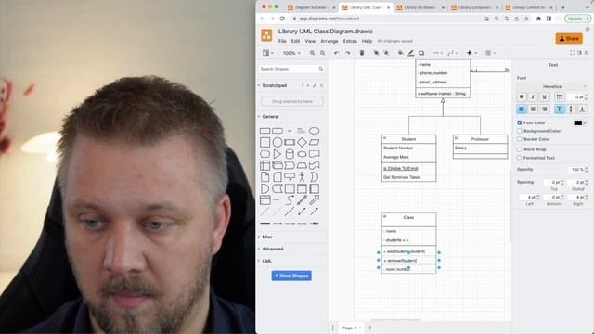Toggle Italic text formatting
Viewport: 594px width, 334px height.
pyautogui.click(x=533, y=96)
